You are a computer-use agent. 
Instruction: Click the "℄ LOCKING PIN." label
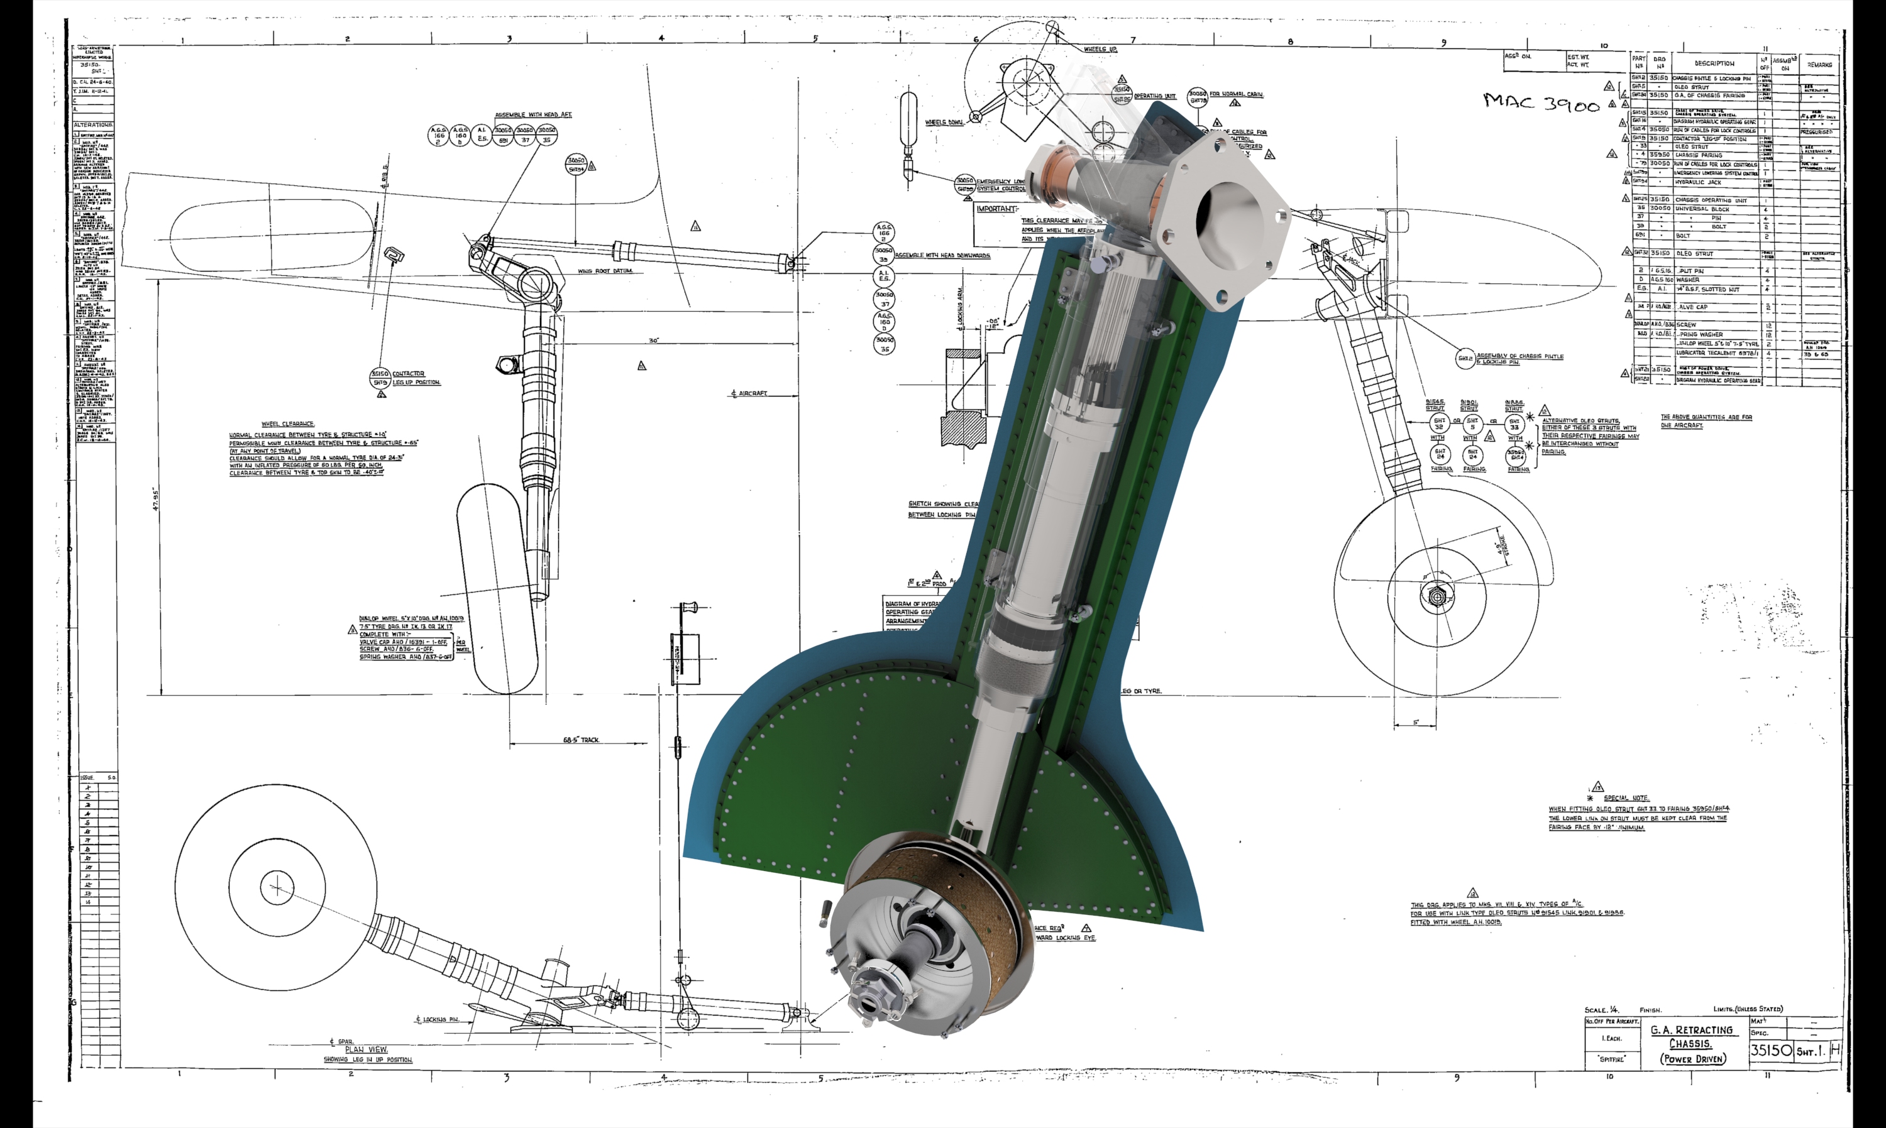pyautogui.click(x=437, y=1019)
